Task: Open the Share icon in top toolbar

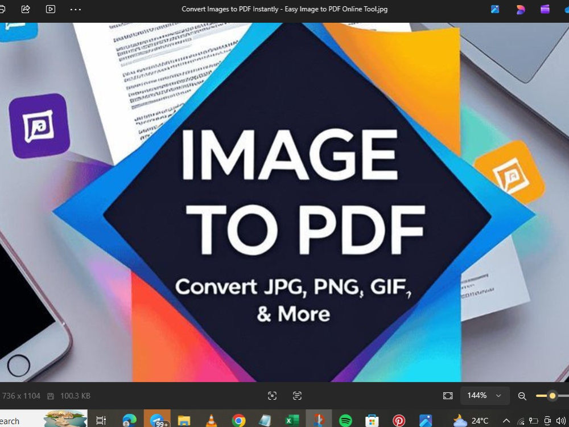Action: coord(26,9)
